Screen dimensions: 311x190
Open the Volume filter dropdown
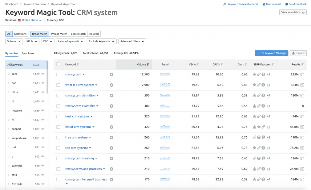click(x=14, y=41)
